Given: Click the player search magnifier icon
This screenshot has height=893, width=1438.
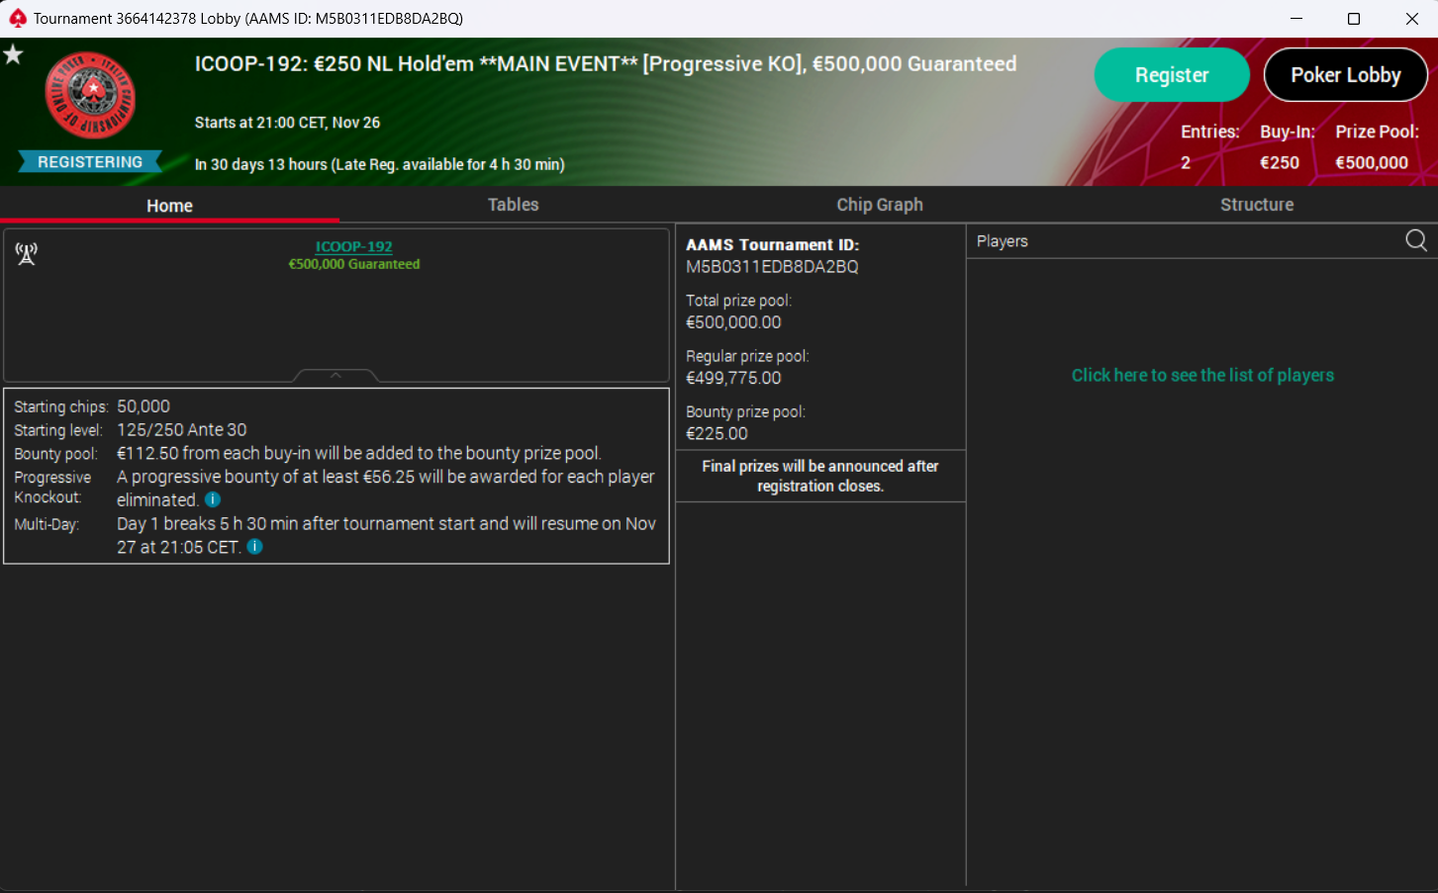Looking at the screenshot, I should pos(1416,240).
